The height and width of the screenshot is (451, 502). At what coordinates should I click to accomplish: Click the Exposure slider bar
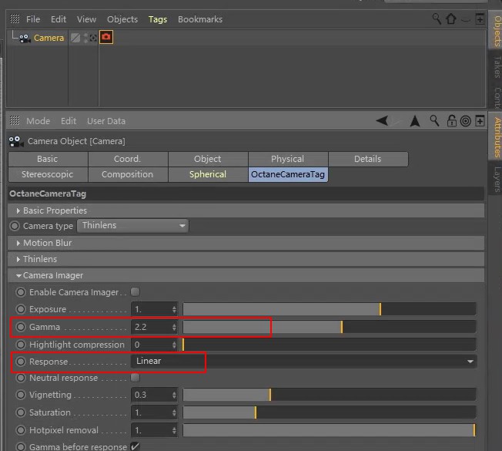(330, 309)
